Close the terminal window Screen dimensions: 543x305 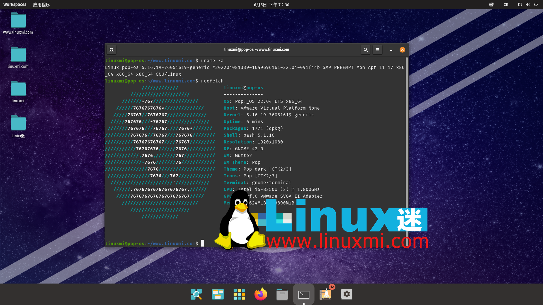pyautogui.click(x=402, y=50)
